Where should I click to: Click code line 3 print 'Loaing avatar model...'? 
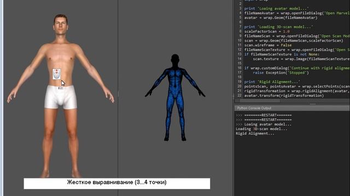click(x=276, y=9)
